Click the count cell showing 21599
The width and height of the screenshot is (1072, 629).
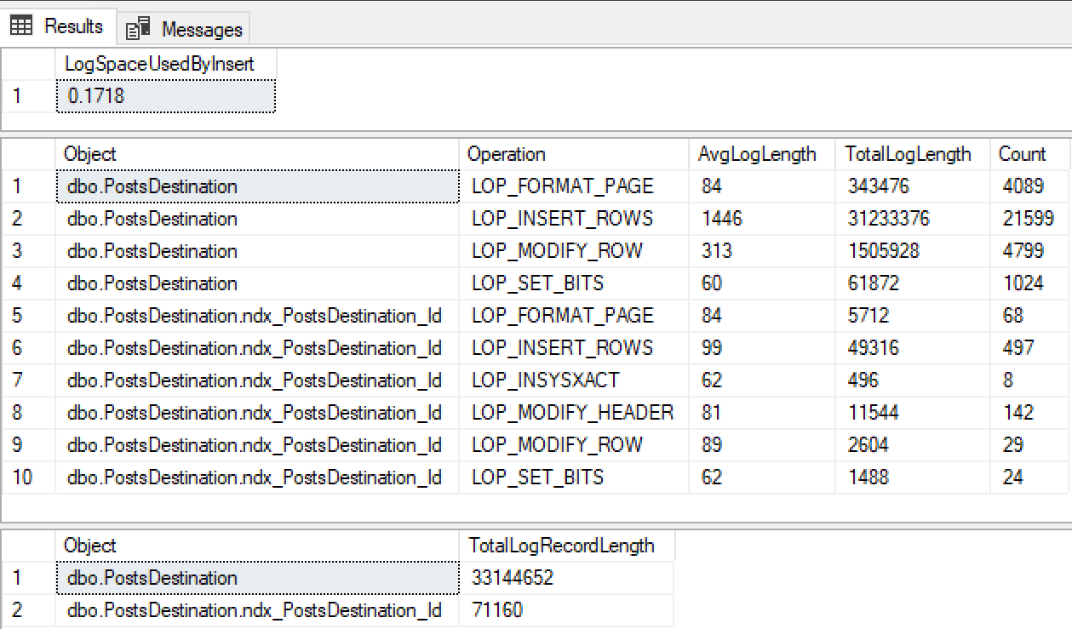(x=1028, y=219)
